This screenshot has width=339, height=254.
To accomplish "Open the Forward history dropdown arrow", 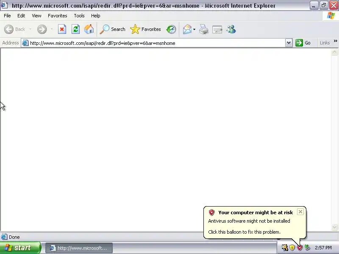I will (x=52, y=29).
